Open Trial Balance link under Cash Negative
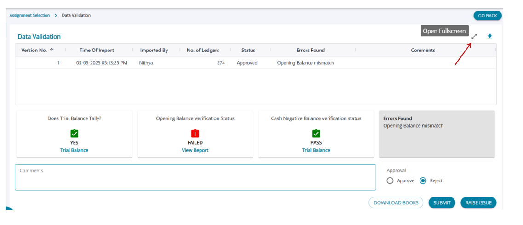The image size is (523, 225). [x=316, y=150]
